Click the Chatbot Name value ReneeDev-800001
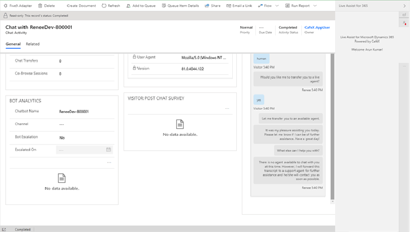Viewport: 410px width, 232px height. click(x=74, y=111)
